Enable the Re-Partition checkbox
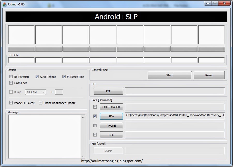This screenshot has height=167, width=233. pyautogui.click(x=11, y=77)
